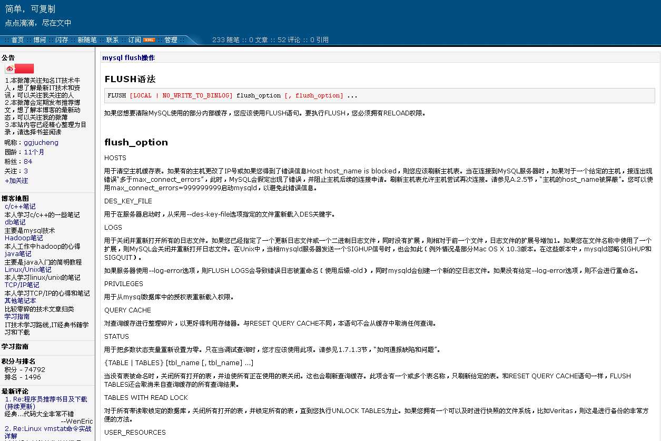The height and width of the screenshot is (441, 661).
Task: Click +加关注 to follow blogger
Action: (16, 181)
